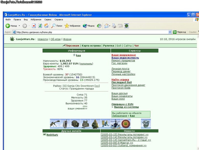Click the ваши умения skills text
Screen dimensions: 199x150
[x=78, y=109]
